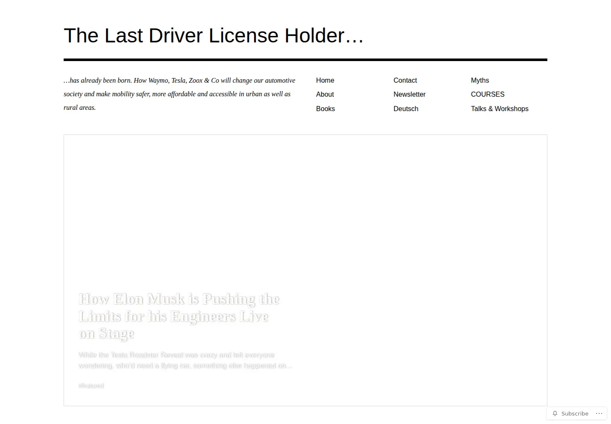Click the Subscribe button

pos(570,413)
